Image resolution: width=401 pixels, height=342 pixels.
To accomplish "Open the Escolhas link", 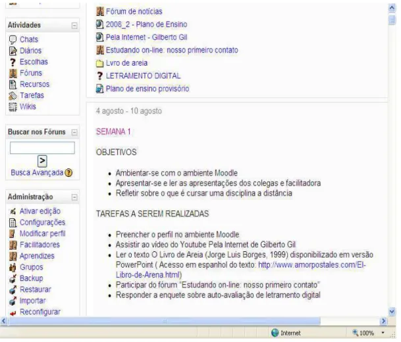I will point(34,62).
